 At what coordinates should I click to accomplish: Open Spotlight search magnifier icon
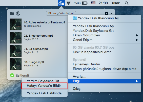[127, 3]
